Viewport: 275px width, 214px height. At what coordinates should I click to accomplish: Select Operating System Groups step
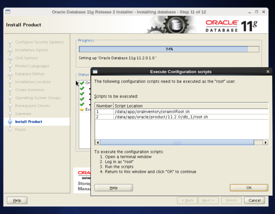38,98
